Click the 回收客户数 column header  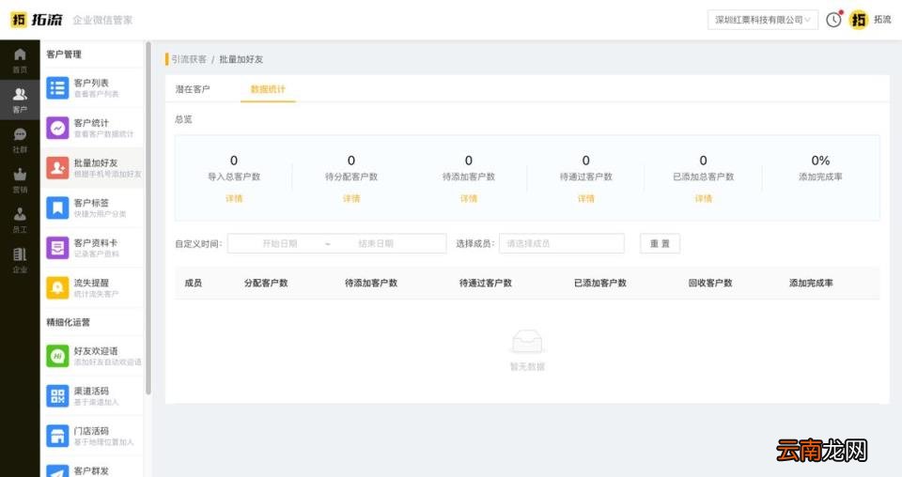[x=710, y=283]
